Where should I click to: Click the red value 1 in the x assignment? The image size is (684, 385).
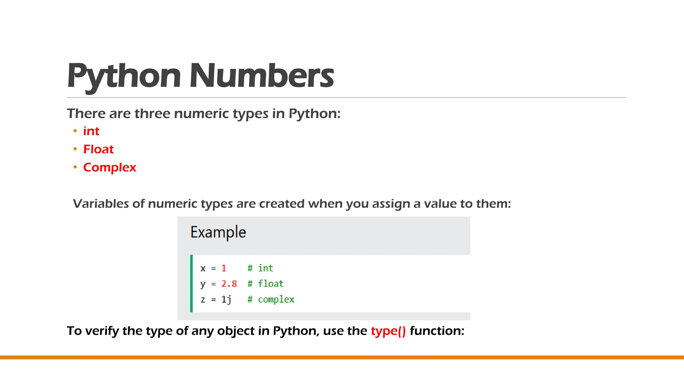pos(224,268)
